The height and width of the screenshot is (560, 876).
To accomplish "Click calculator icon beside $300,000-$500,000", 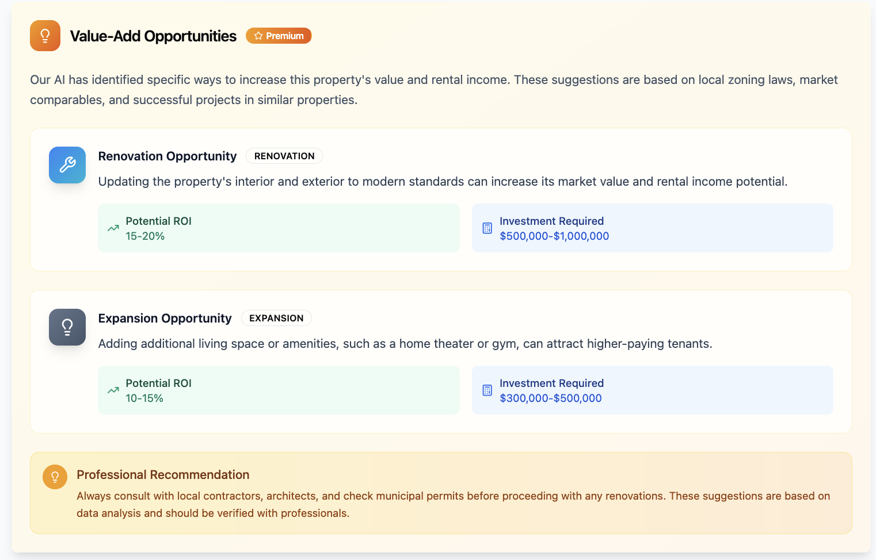I will point(487,390).
